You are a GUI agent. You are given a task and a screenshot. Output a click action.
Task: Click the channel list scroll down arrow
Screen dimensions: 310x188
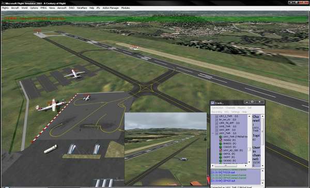249,162
